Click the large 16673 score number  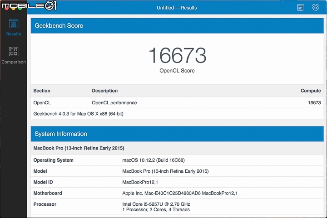tap(177, 55)
